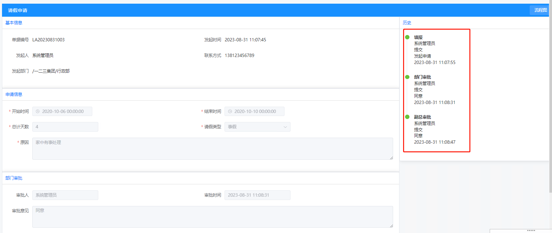Click the 开始时间 date input field
This screenshot has height=233, width=552.
tap(62, 111)
